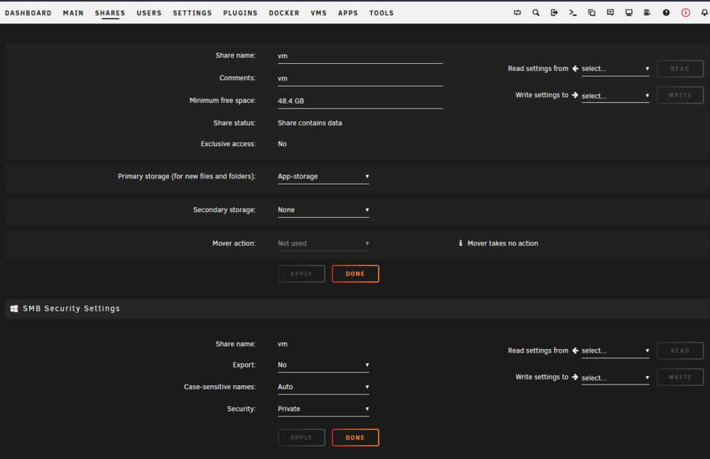Open the top Read settings from select dropdown

tap(616, 69)
